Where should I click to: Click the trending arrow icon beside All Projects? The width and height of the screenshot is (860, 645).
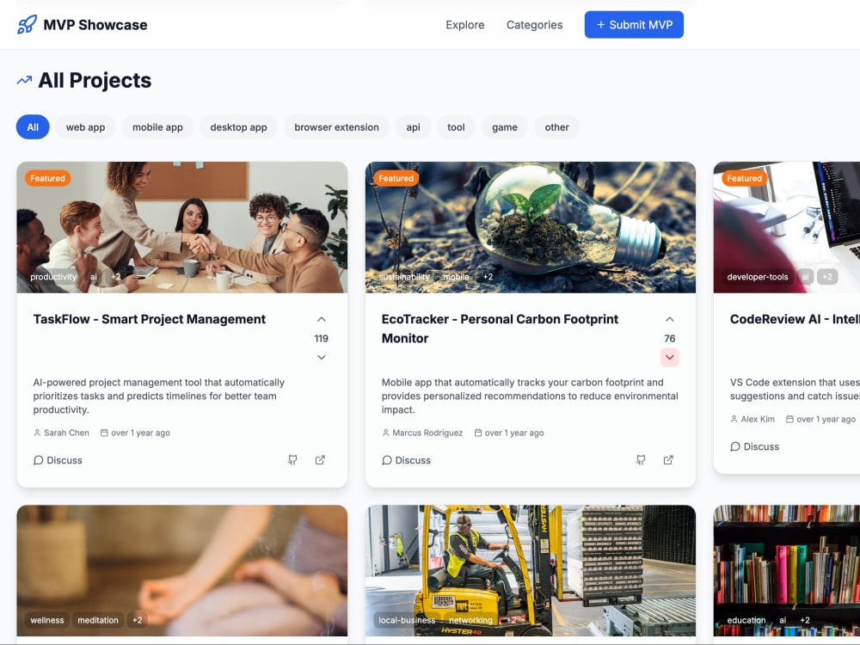tap(24, 81)
